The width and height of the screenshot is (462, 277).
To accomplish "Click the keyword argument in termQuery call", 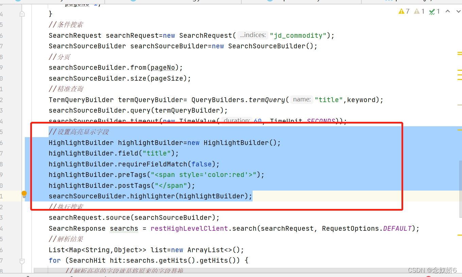I will point(361,100).
